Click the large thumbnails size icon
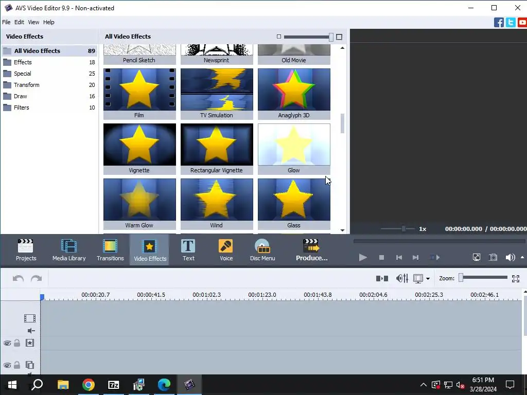The image size is (527, 395). (x=339, y=37)
